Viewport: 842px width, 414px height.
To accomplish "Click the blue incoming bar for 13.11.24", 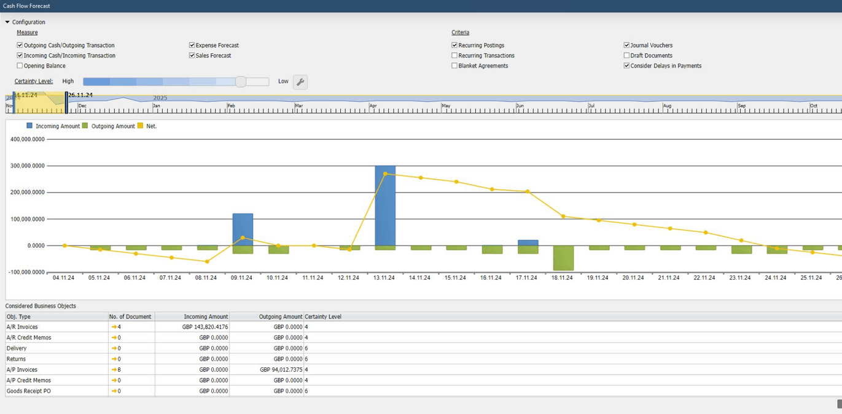I will 385,205.
